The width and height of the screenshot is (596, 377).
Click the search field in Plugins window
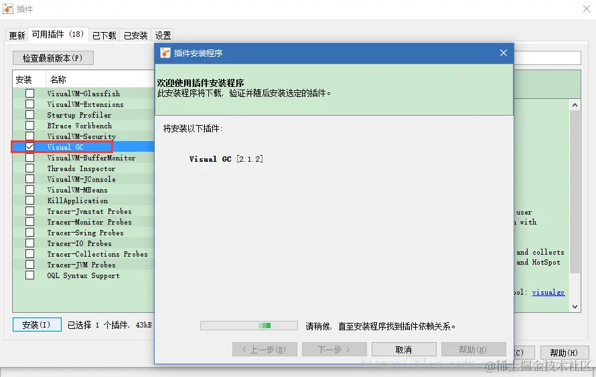pyautogui.click(x=547, y=57)
